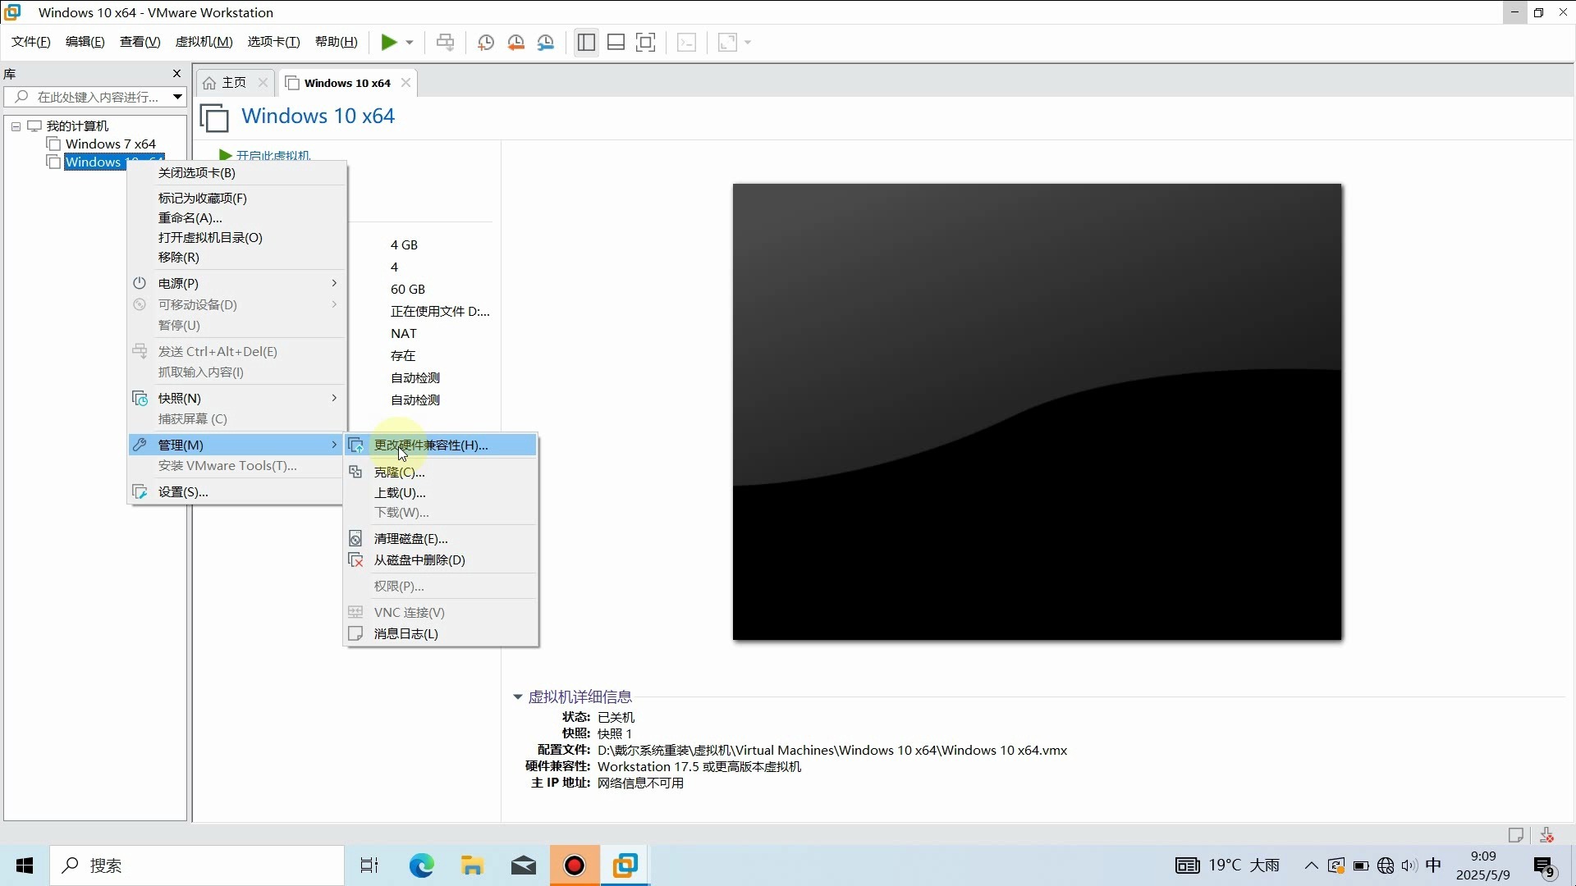Enter full screen mode icon
The width and height of the screenshot is (1576, 886).
[x=646, y=43]
